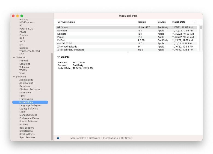Open Locations under Network
Screen dimensions: 213x154
(25, 64)
